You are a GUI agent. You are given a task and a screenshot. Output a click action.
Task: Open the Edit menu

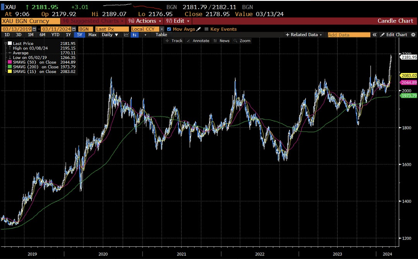178,21
